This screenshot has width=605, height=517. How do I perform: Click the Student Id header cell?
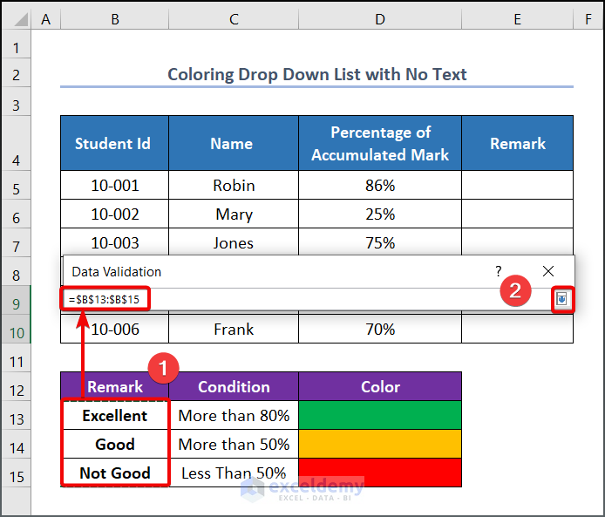pos(114,144)
